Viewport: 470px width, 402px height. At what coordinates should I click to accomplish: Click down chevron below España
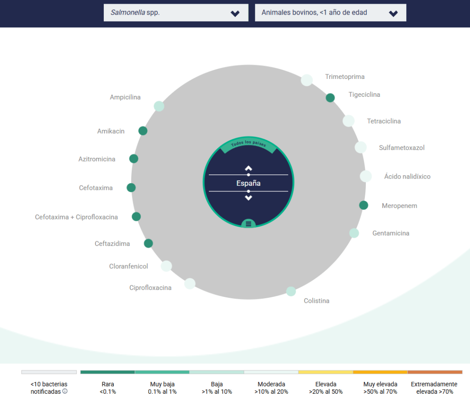248,198
